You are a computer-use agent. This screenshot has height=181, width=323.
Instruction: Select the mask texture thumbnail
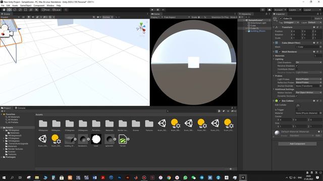[96, 139]
